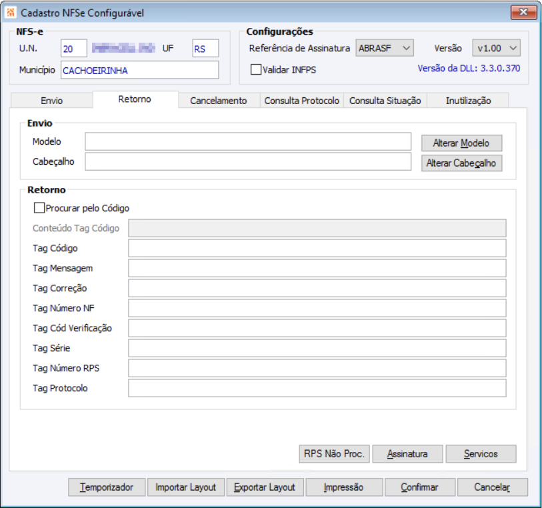The height and width of the screenshot is (508, 542).
Task: Click Importar Layout
Action: (x=186, y=487)
